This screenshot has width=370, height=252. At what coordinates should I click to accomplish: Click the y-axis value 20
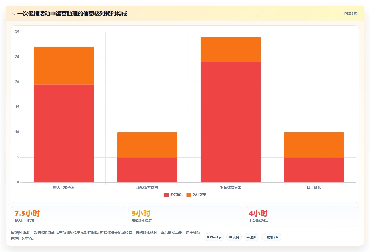17,82
